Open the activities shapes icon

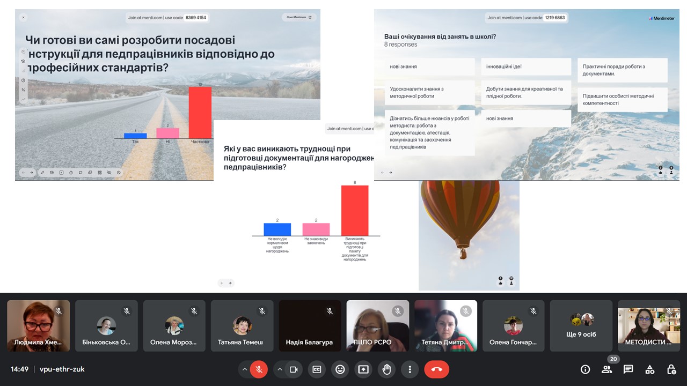point(649,369)
